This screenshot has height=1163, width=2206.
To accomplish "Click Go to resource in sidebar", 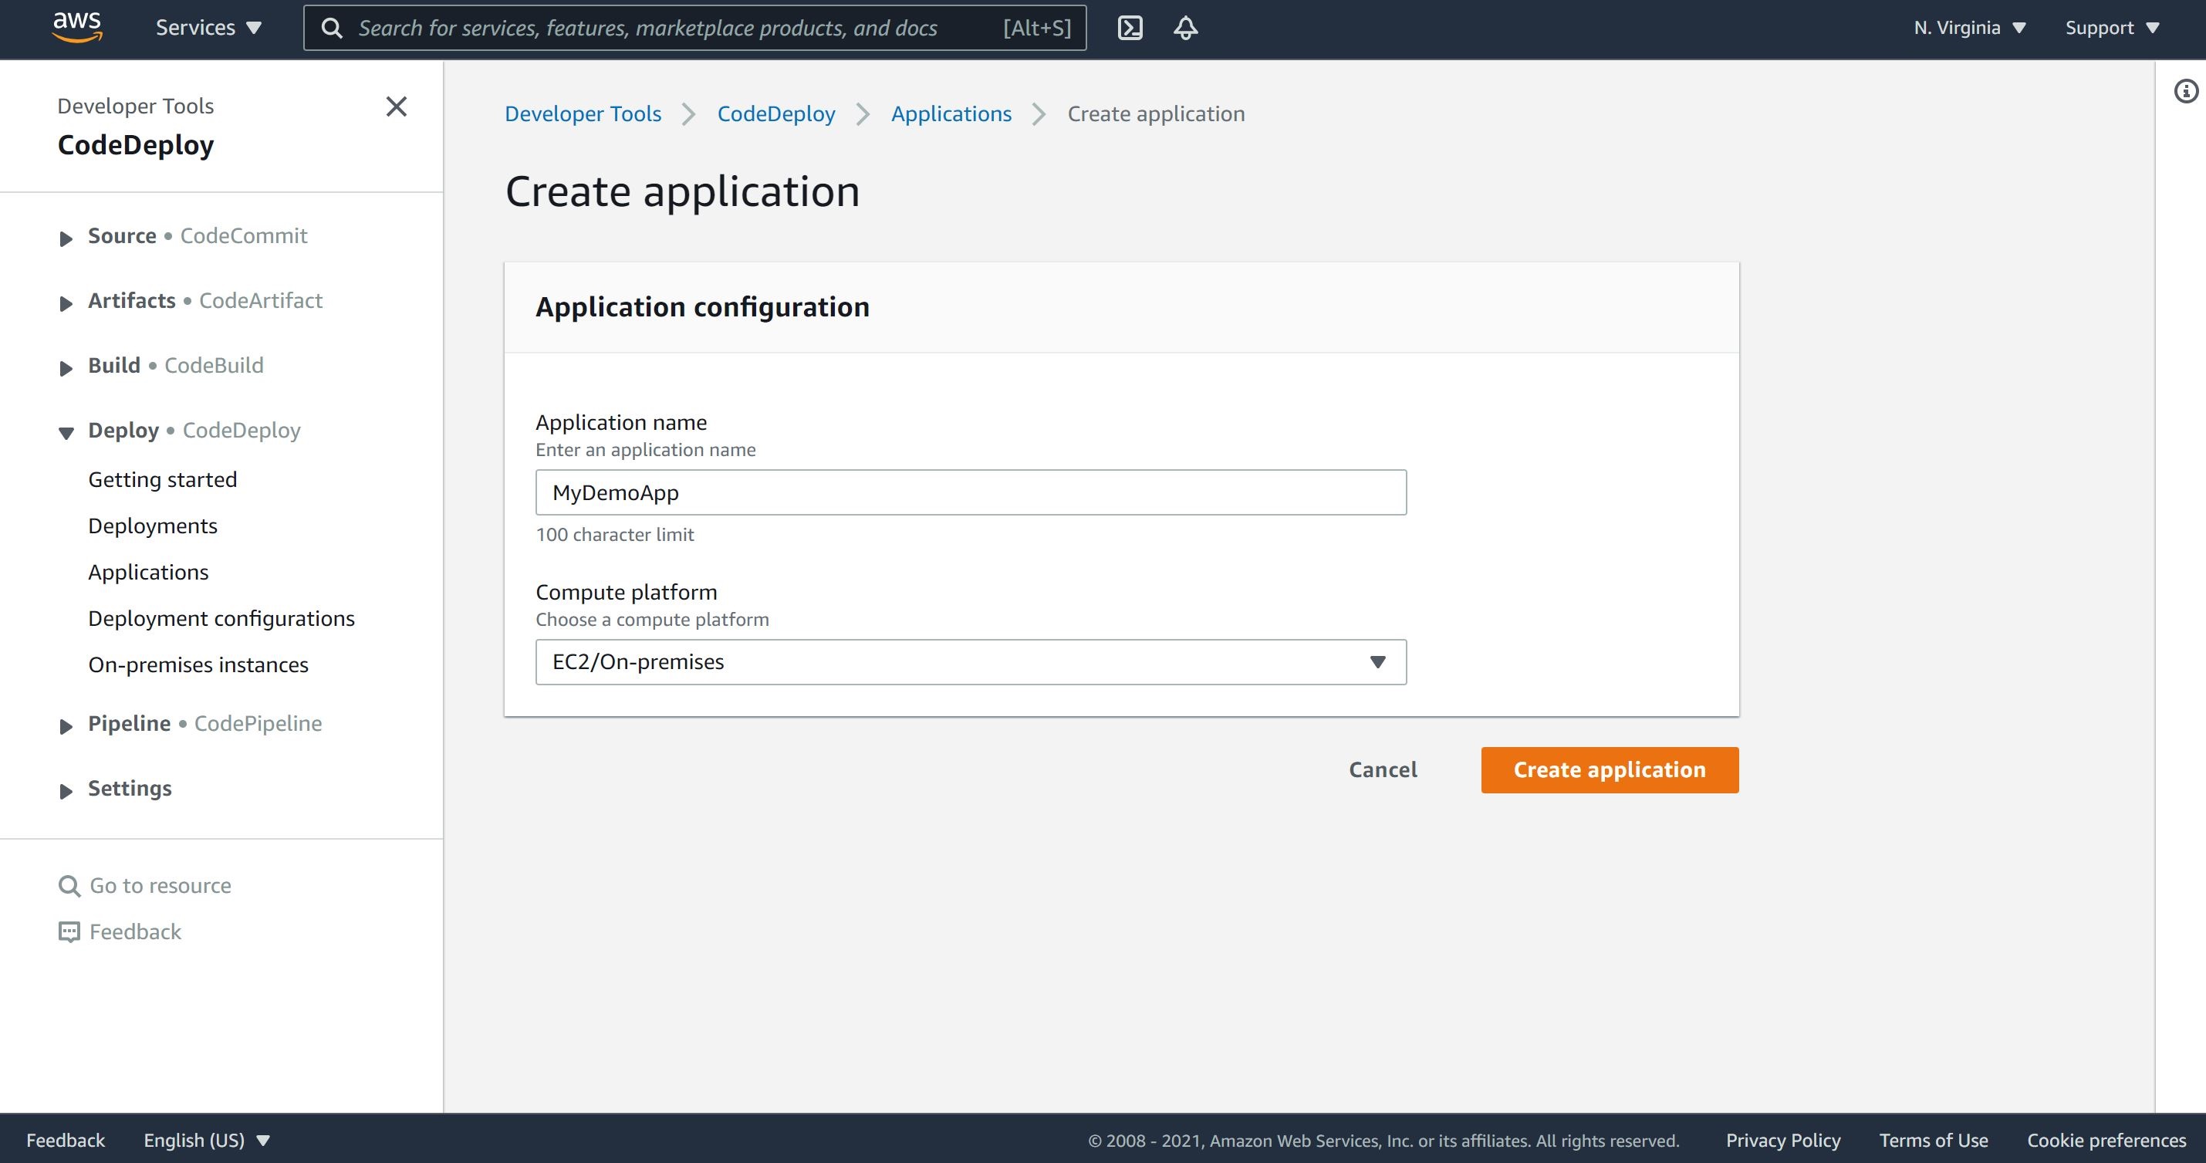I will click(x=160, y=885).
